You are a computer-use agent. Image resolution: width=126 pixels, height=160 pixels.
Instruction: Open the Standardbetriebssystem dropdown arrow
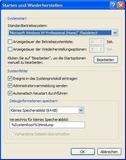coord(115,33)
